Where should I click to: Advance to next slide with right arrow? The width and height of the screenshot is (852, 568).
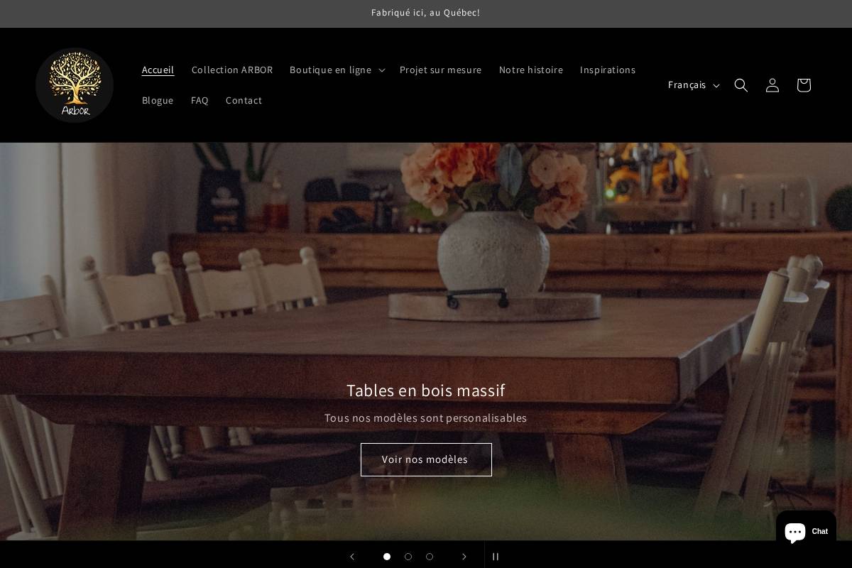(x=464, y=557)
